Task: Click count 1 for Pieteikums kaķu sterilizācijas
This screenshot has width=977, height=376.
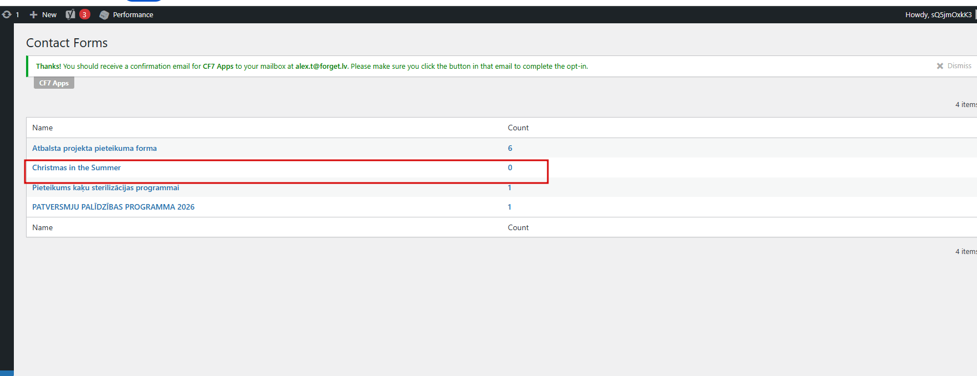Action: click(510, 187)
